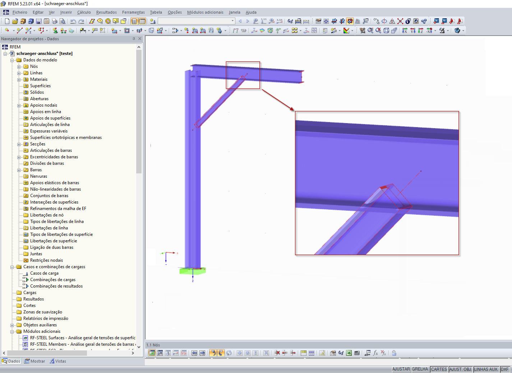Click the rotate objects icon

[384, 21]
